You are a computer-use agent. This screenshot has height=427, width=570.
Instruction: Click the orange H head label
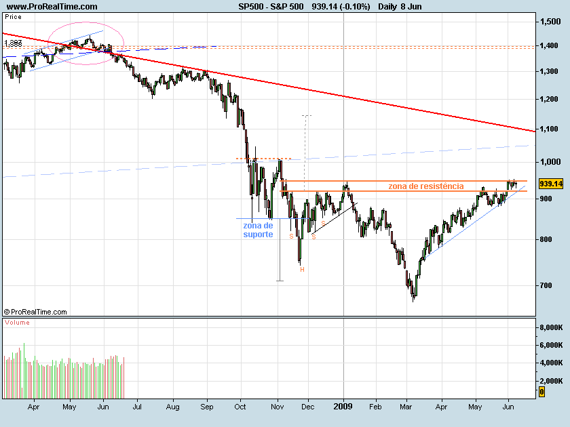[x=302, y=270]
